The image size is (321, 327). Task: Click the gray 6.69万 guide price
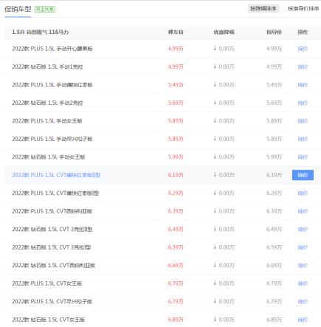coord(275,265)
